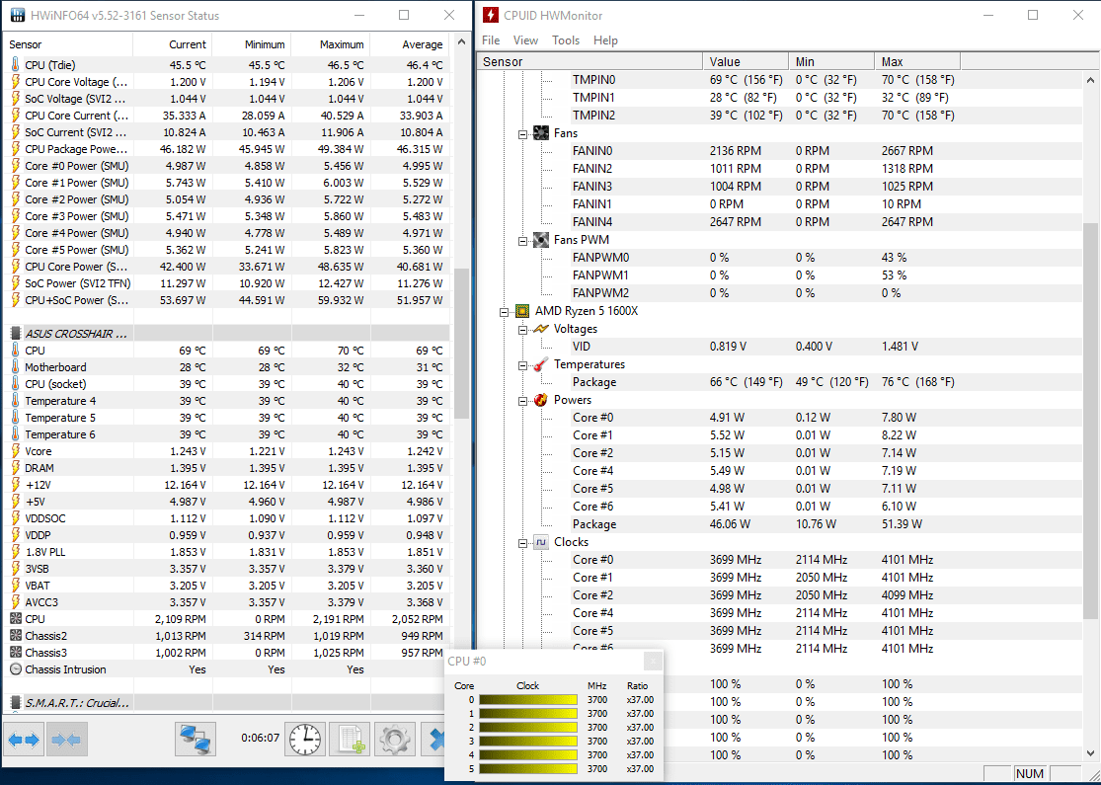Click the 0:06:07 elapsed time in HWiNFO
This screenshot has height=785, width=1101.
point(260,738)
